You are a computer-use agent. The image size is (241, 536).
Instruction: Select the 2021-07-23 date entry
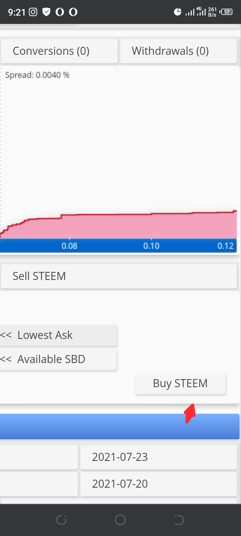click(x=158, y=457)
